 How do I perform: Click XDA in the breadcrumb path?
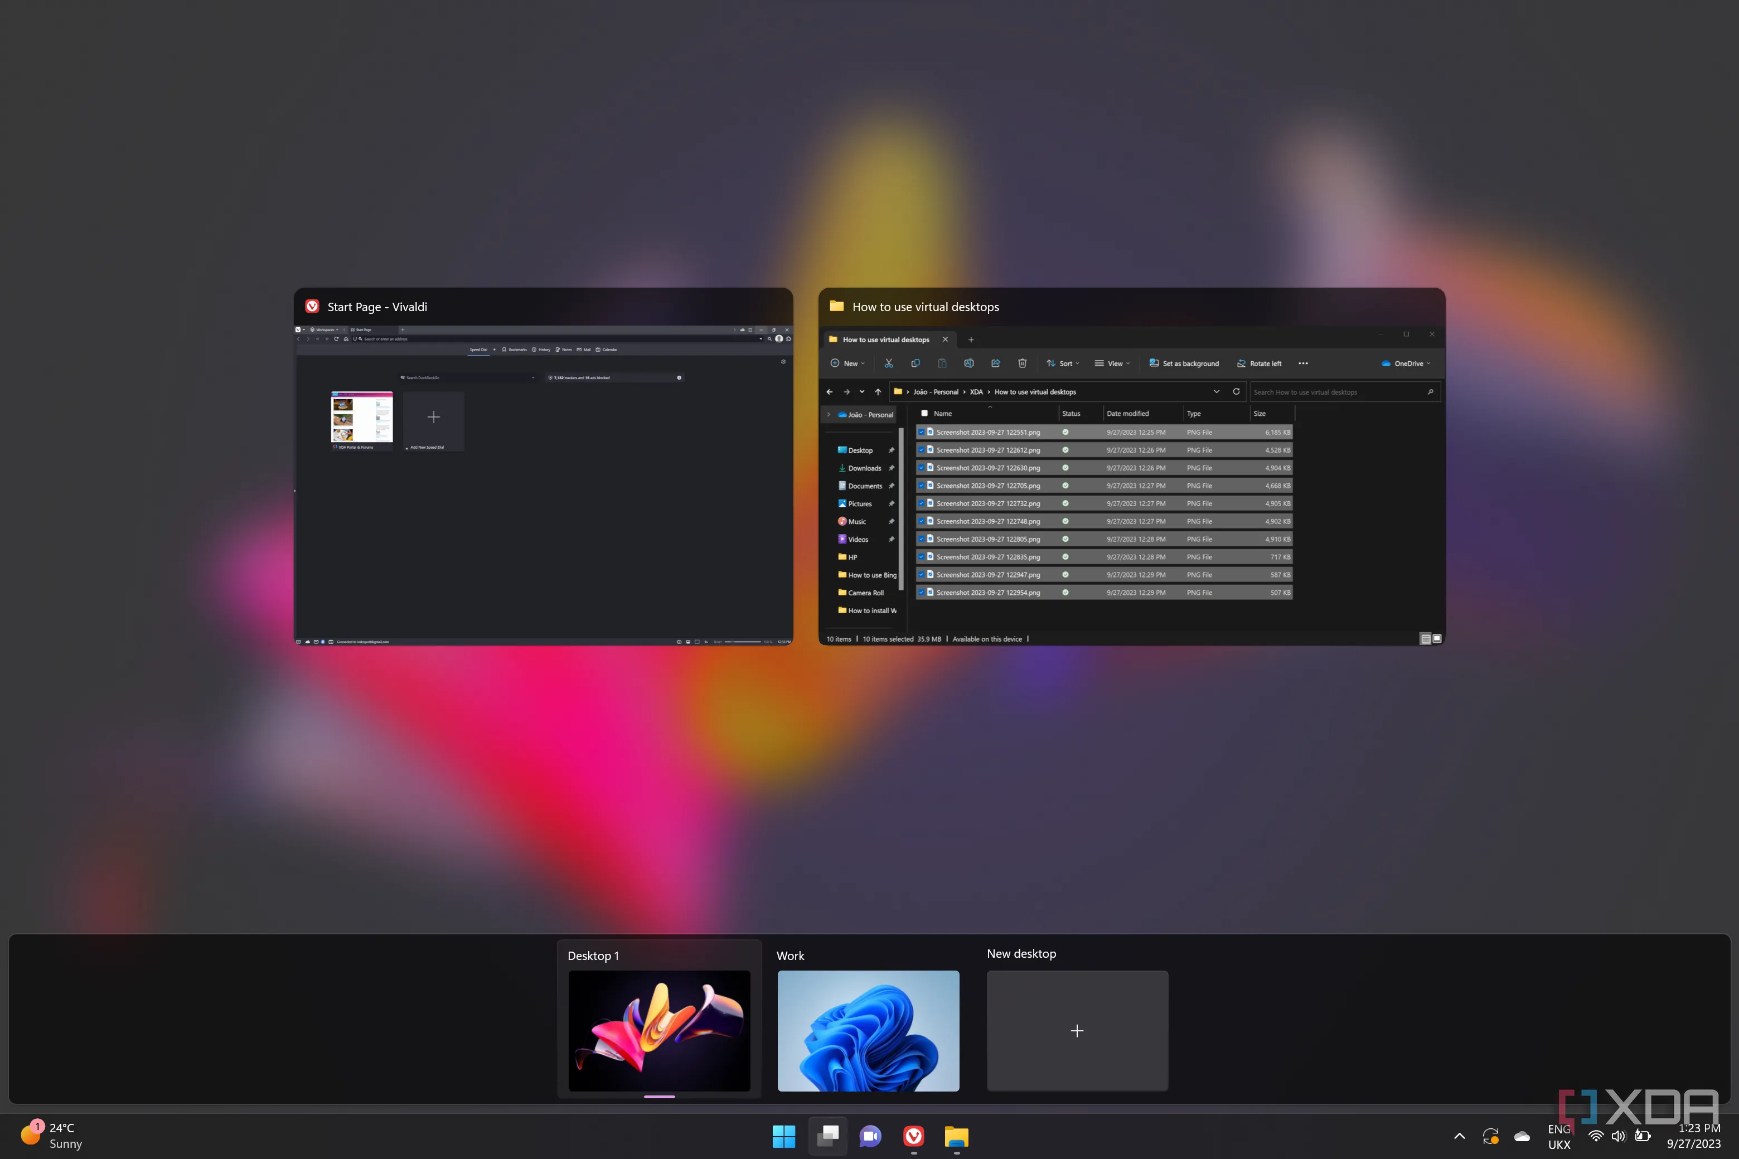coord(976,392)
